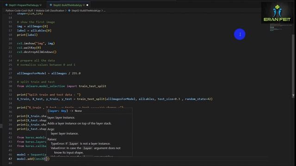Click the cv2.imshow("img", img) line
This screenshot has height=166, width=296.
coord(36,43)
